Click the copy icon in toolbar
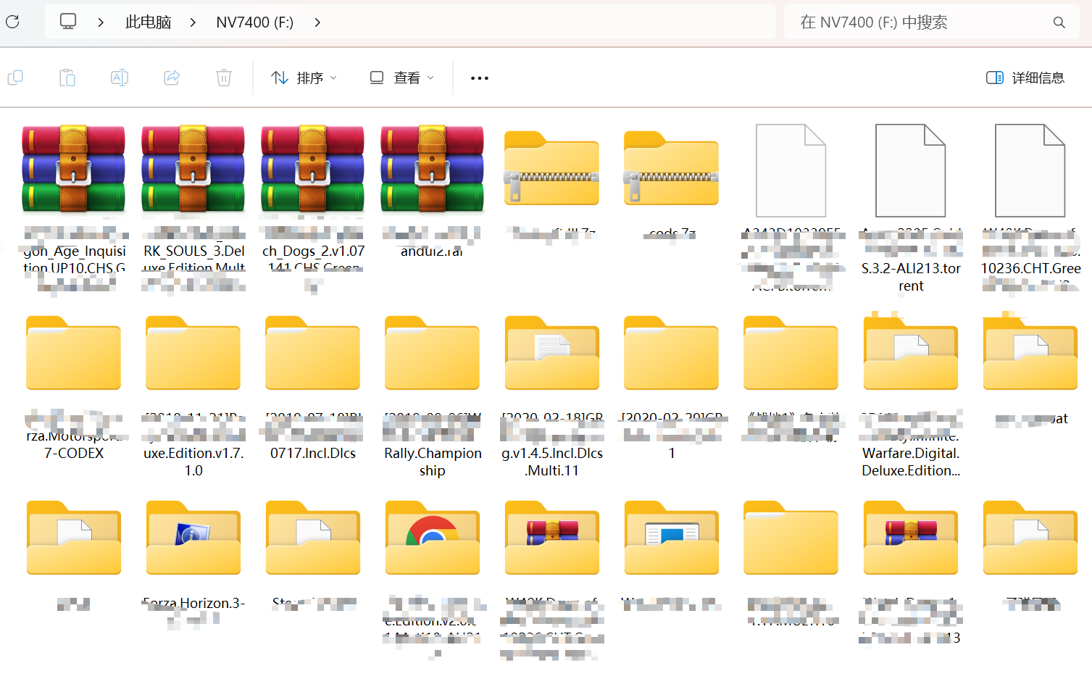The height and width of the screenshot is (679, 1092). pos(15,78)
